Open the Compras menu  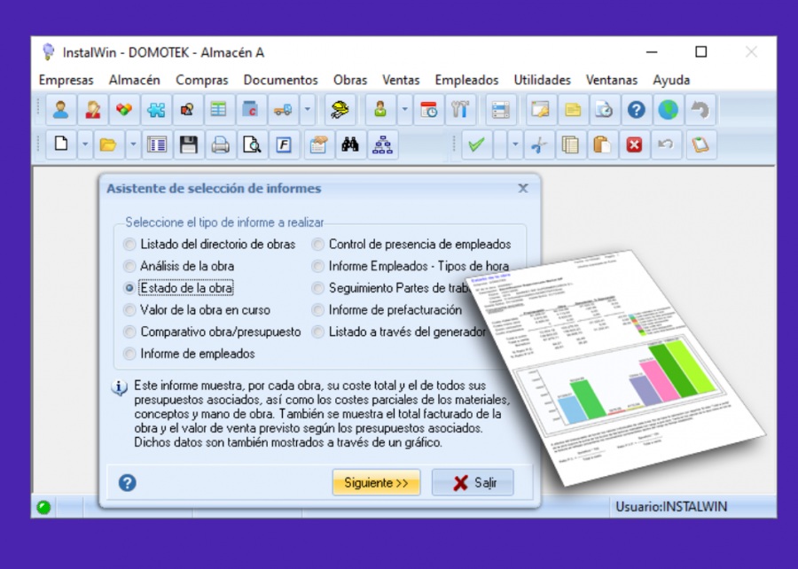[201, 81]
